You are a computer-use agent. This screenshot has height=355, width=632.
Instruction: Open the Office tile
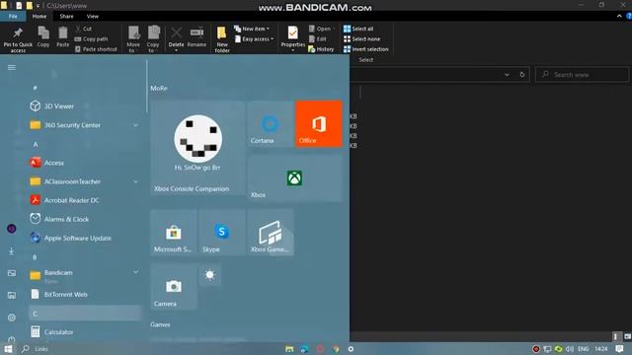[318, 123]
